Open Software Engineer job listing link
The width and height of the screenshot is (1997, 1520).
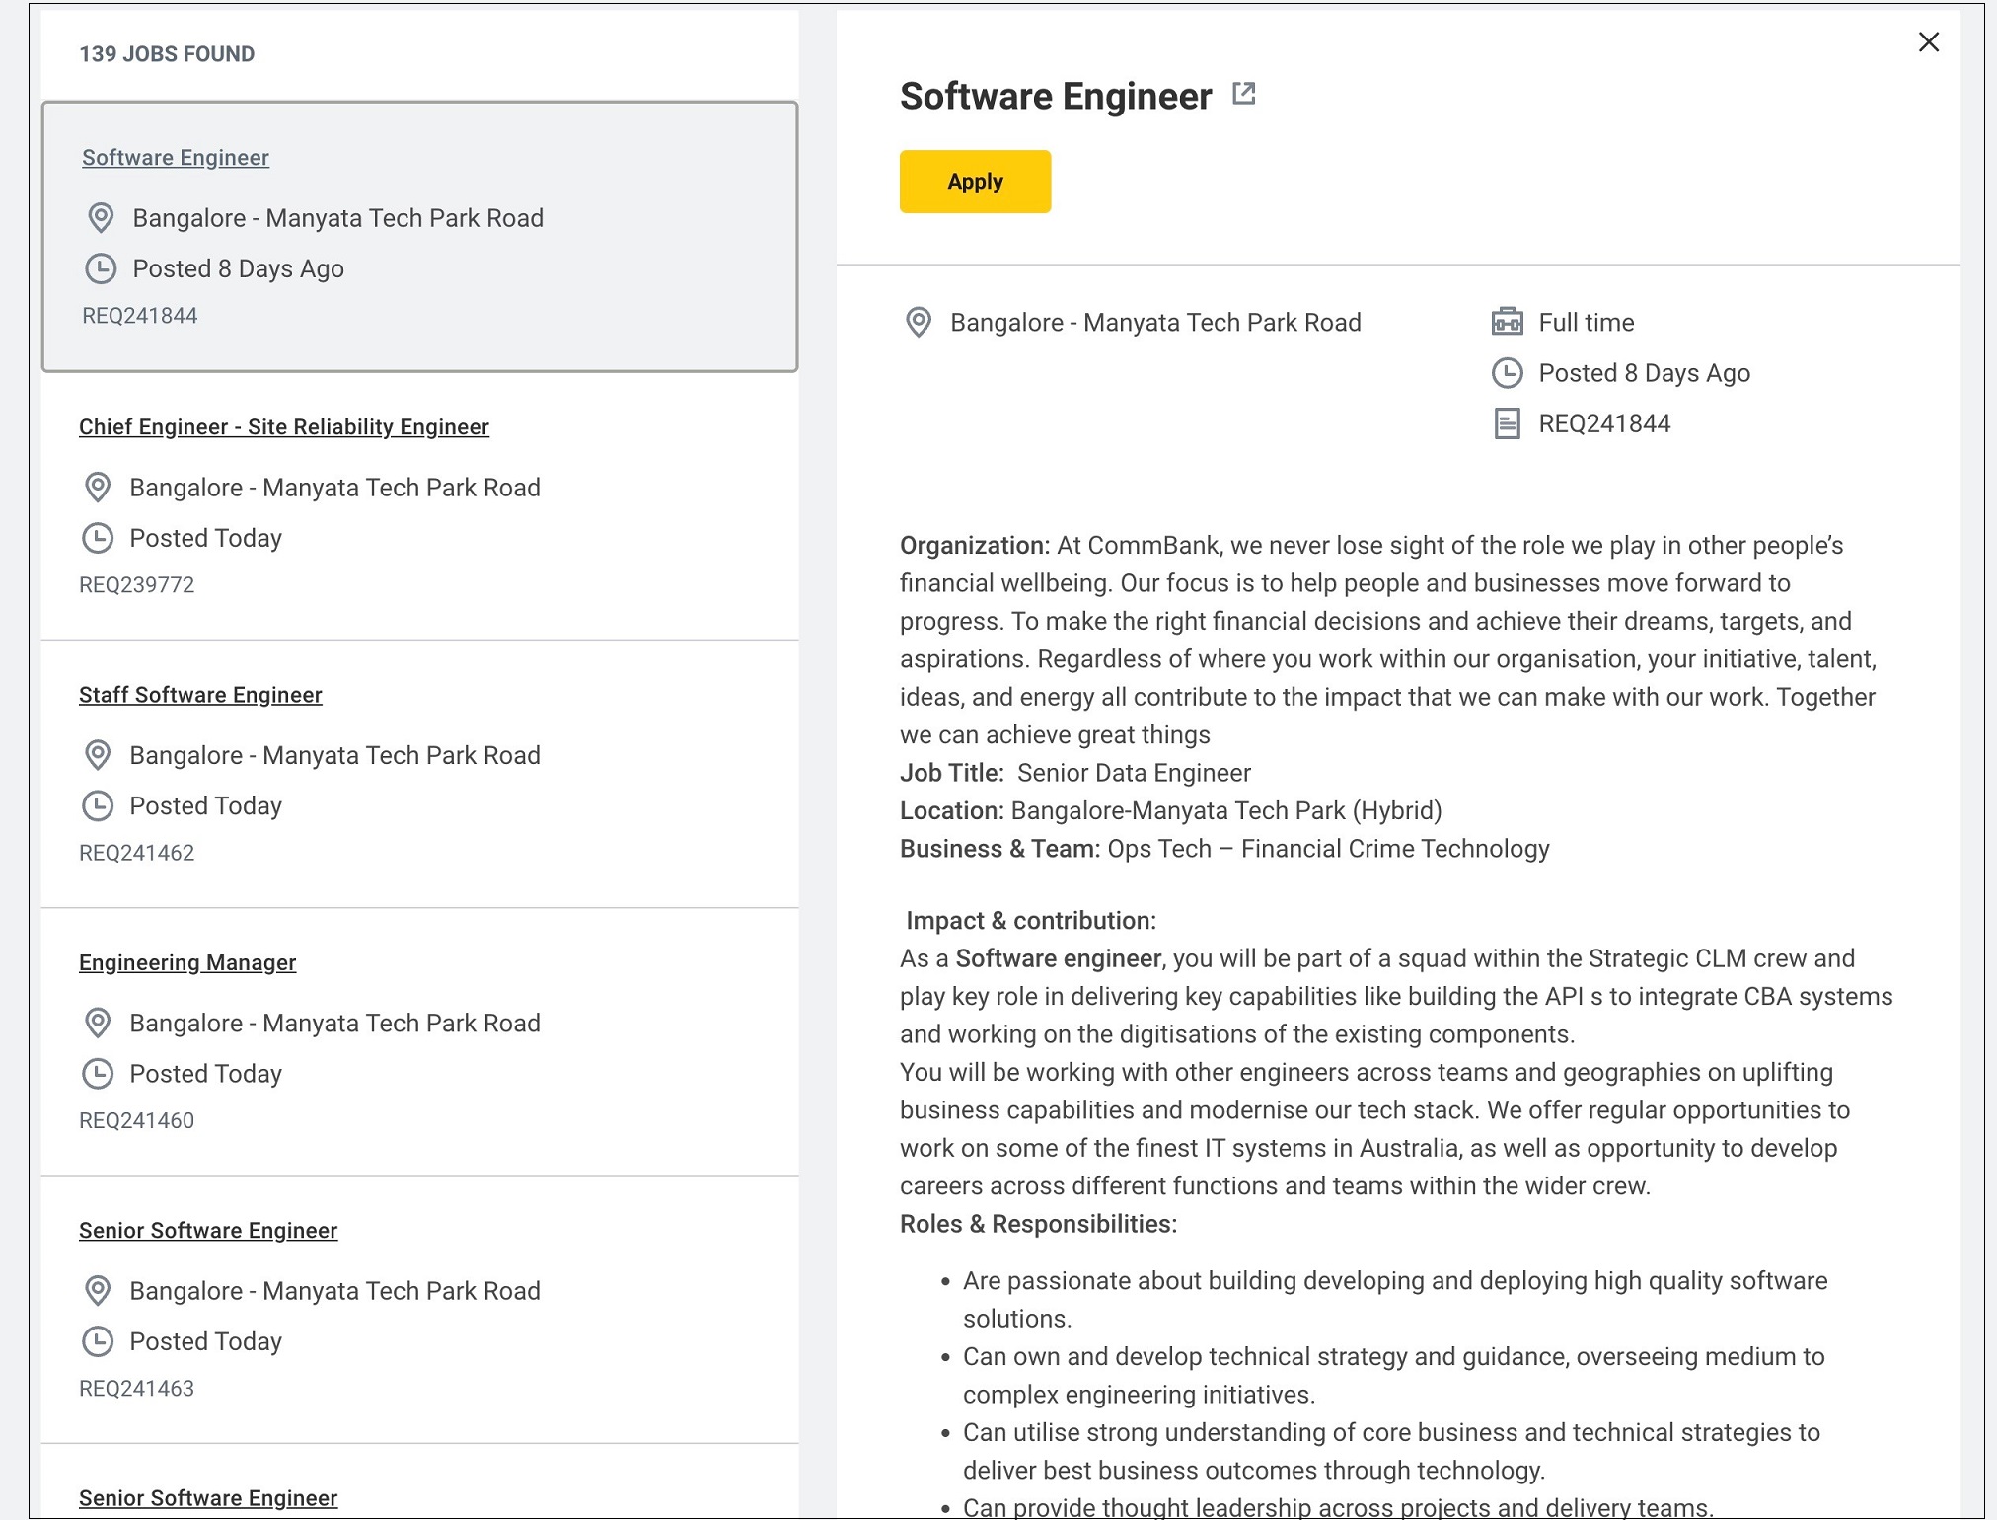(x=176, y=158)
